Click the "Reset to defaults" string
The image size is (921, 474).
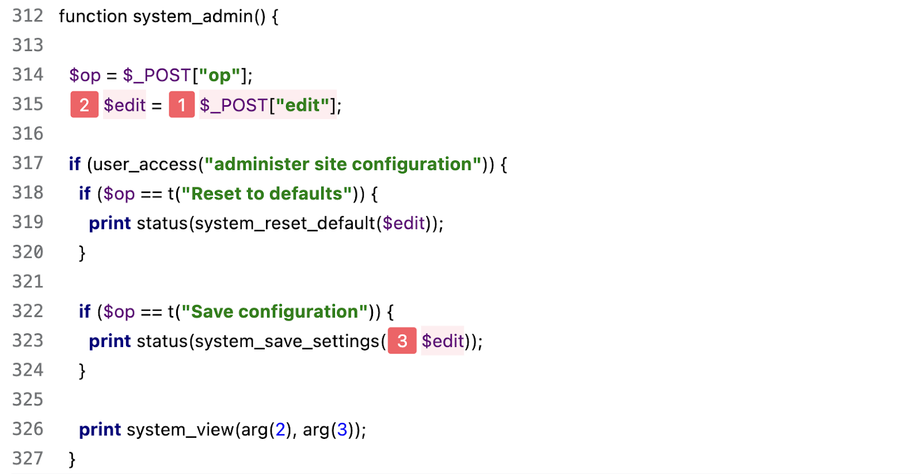click(x=267, y=194)
